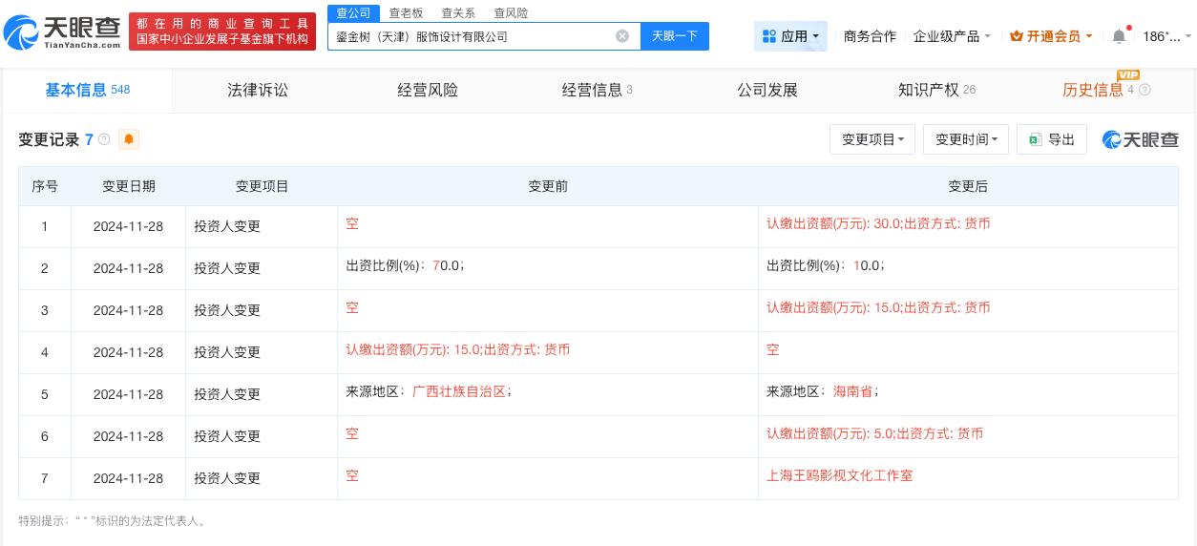1197x546 pixels.
Task: Click the 变更前 column header
Action: (x=548, y=186)
